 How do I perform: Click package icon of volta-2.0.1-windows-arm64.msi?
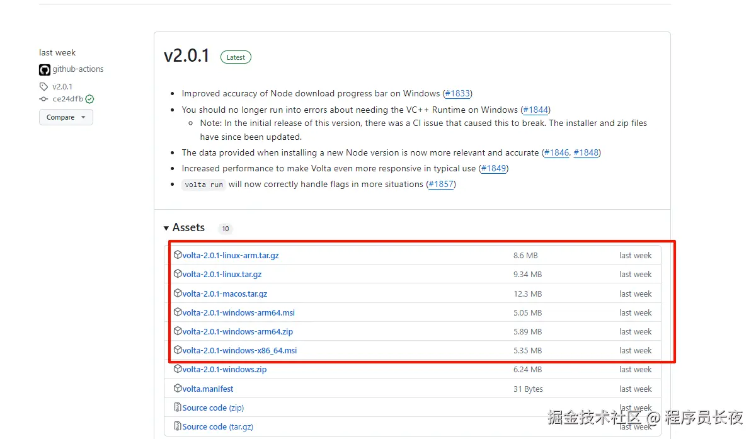point(178,312)
